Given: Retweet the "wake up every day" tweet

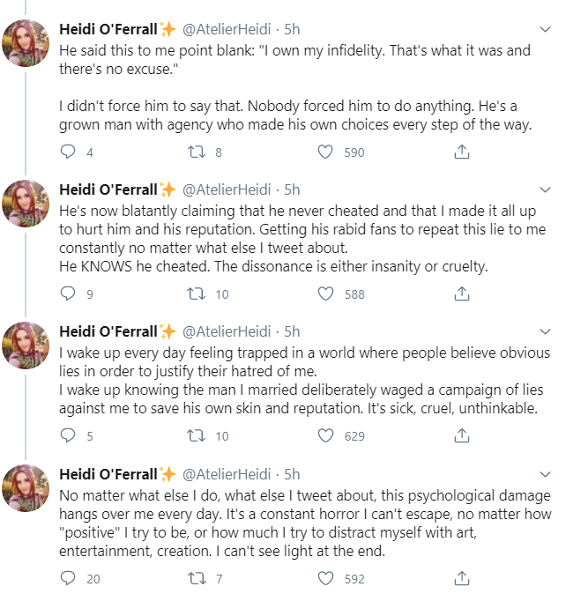Looking at the screenshot, I should pyautogui.click(x=197, y=435).
